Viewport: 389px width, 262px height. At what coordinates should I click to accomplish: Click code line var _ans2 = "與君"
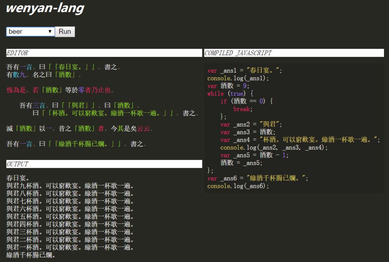tap(251, 125)
